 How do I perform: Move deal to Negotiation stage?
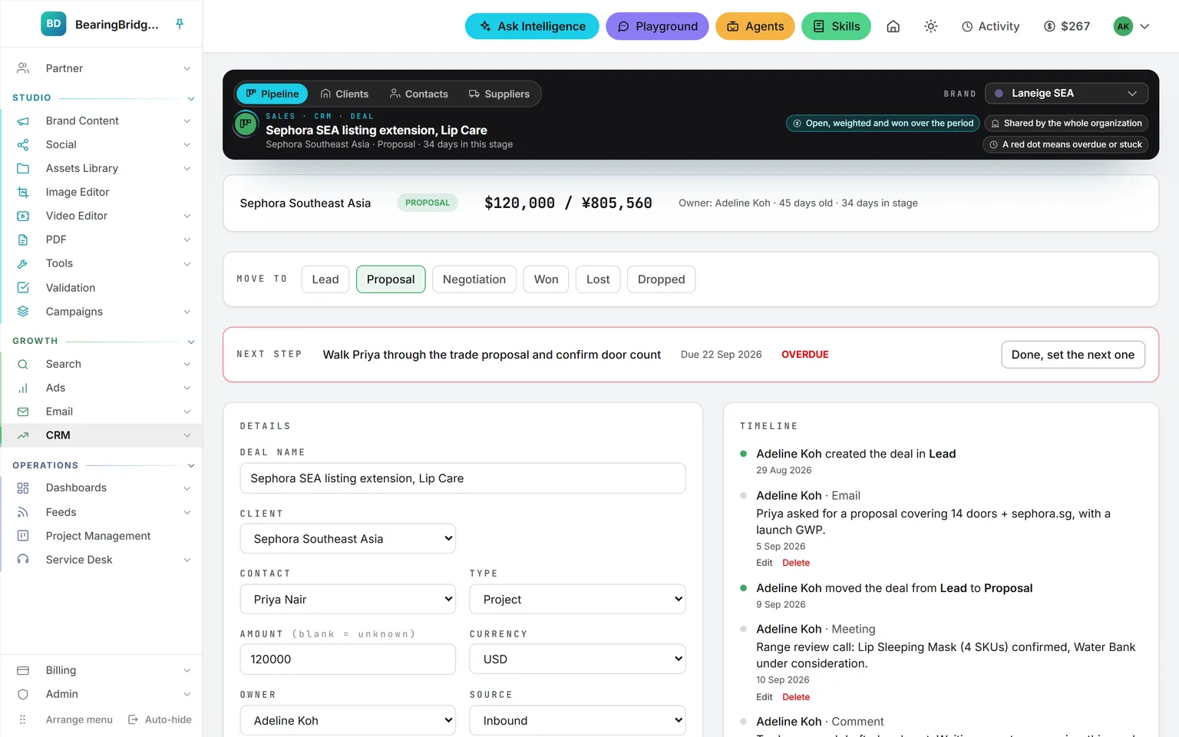click(x=474, y=279)
